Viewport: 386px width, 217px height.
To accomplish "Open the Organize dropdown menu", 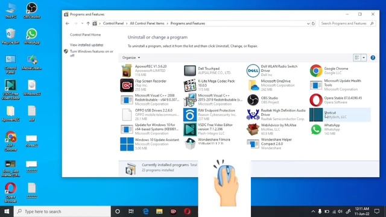I will (131, 58).
